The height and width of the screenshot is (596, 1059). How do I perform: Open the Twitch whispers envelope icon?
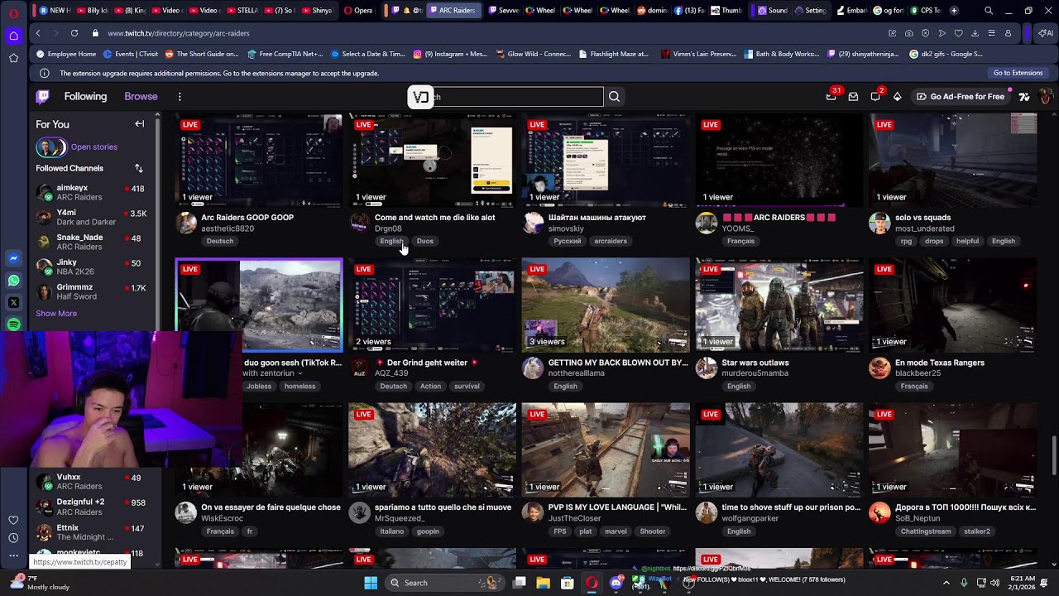pyautogui.click(x=853, y=97)
